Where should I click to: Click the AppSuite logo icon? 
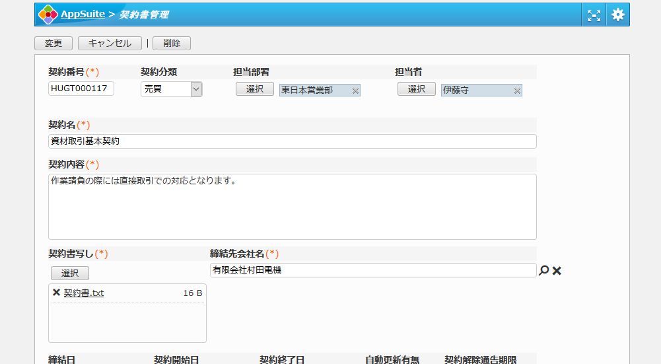click(48, 15)
